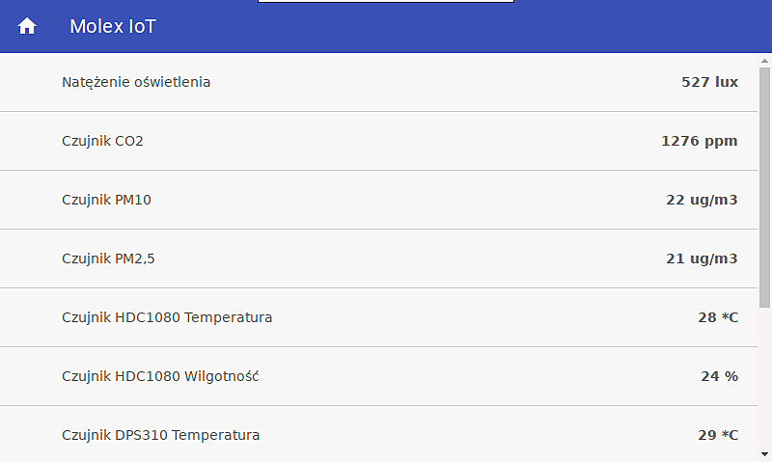Select the Natężenie oświetlenia row label

136,82
